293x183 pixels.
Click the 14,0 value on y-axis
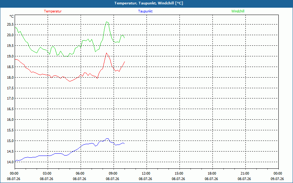[10, 162]
